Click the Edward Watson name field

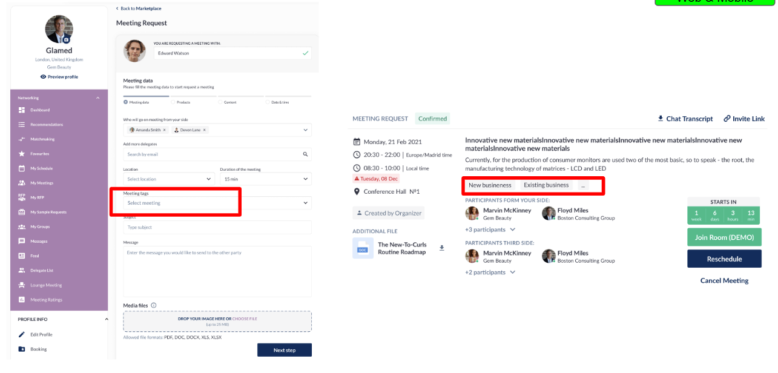point(232,53)
